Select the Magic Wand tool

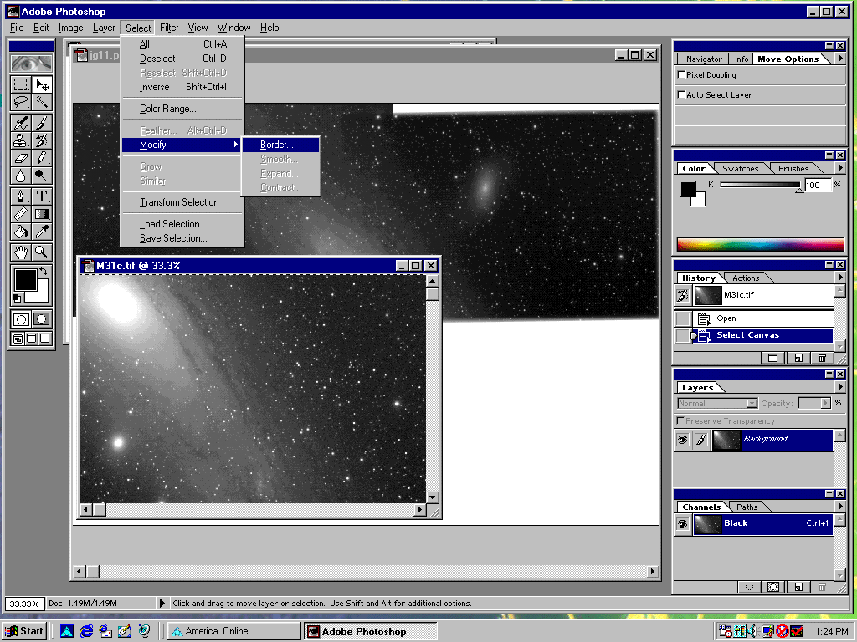tap(42, 102)
